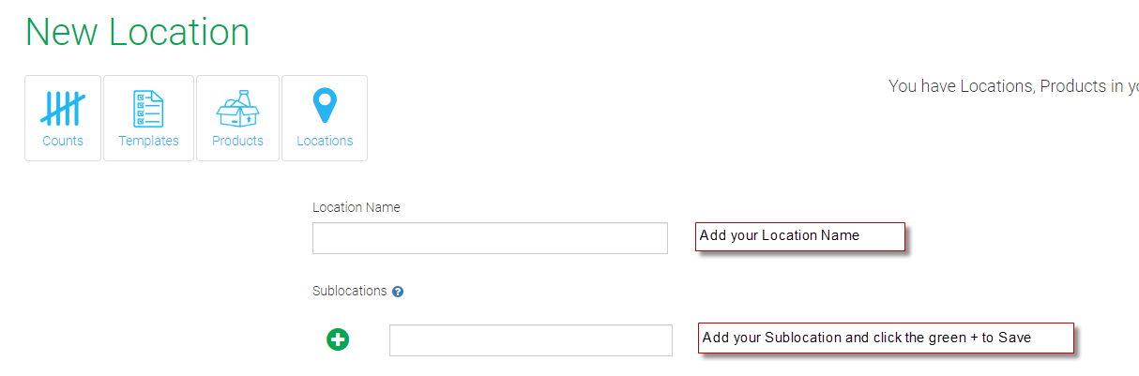Click the green plus to save sublocation

click(x=338, y=340)
